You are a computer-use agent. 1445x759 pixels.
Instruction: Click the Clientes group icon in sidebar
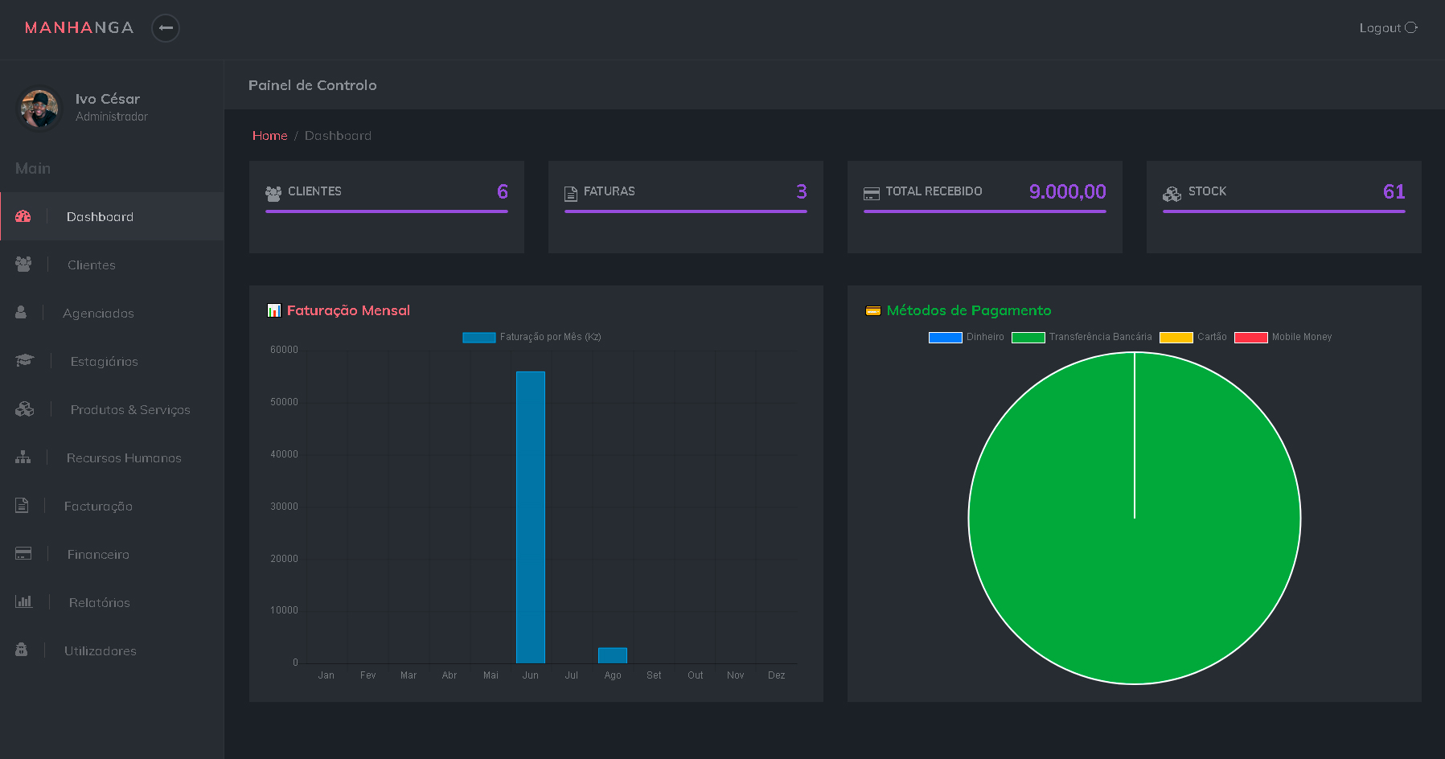pos(23,265)
